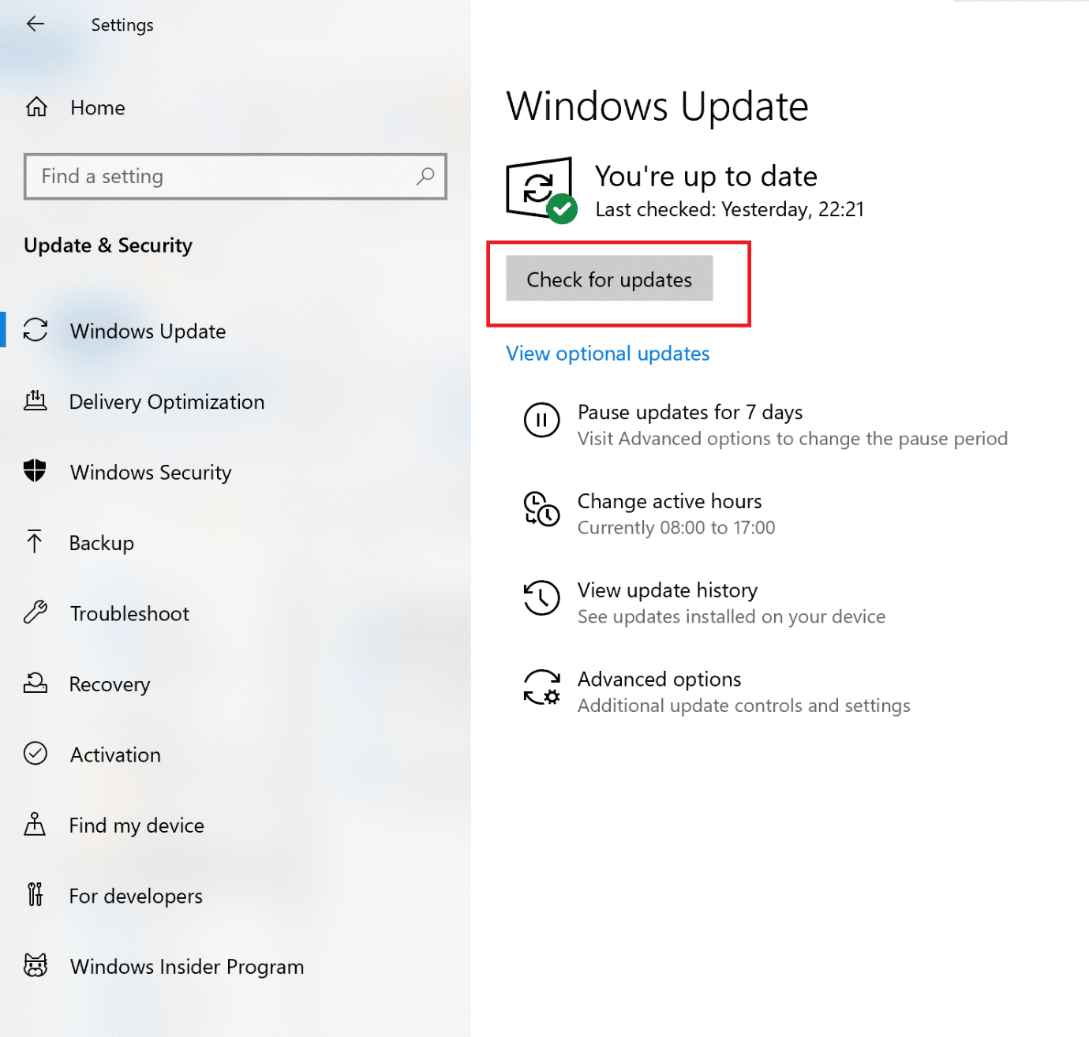Select the Windows Update sidebar icon

[36, 331]
